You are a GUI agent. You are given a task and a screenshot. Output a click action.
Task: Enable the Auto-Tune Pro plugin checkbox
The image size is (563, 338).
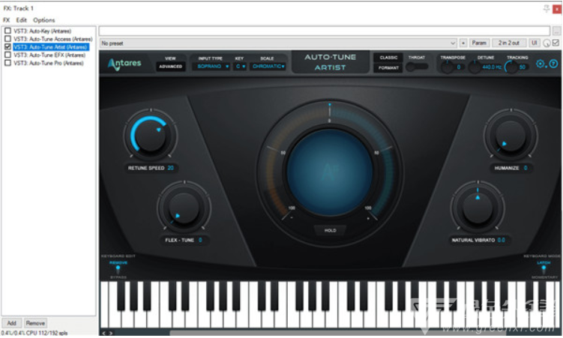tap(7, 63)
